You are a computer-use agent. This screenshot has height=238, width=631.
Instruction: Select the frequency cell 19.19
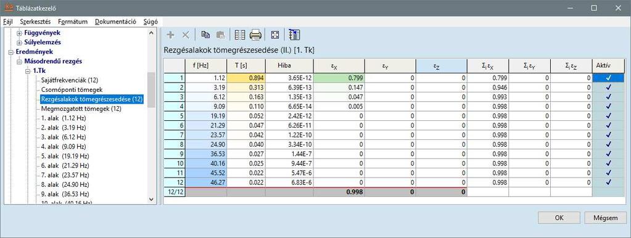(205, 116)
